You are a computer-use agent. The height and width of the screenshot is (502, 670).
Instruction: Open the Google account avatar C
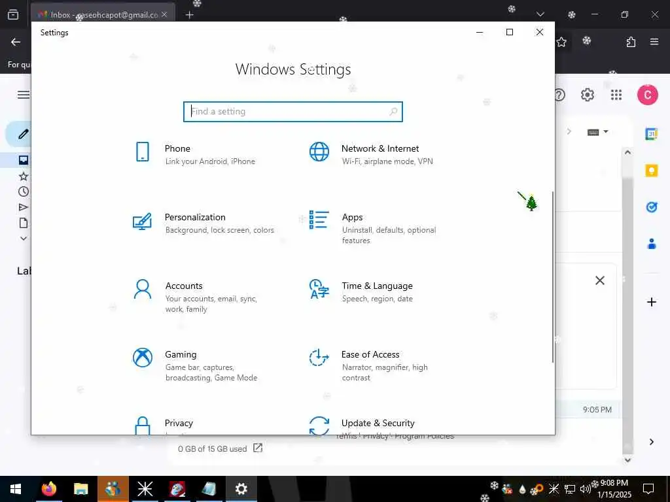648,95
